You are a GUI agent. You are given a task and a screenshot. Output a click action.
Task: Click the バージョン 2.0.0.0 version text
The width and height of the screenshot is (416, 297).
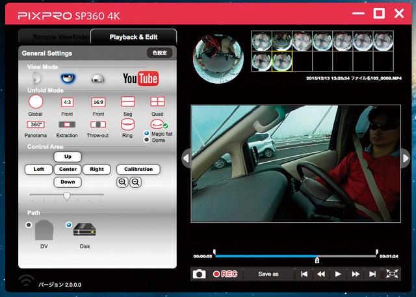pyautogui.click(x=60, y=285)
